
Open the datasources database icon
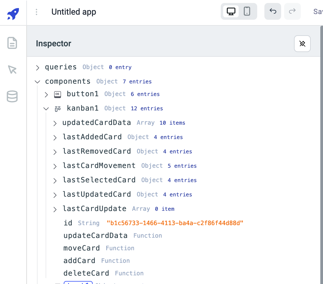(12, 96)
